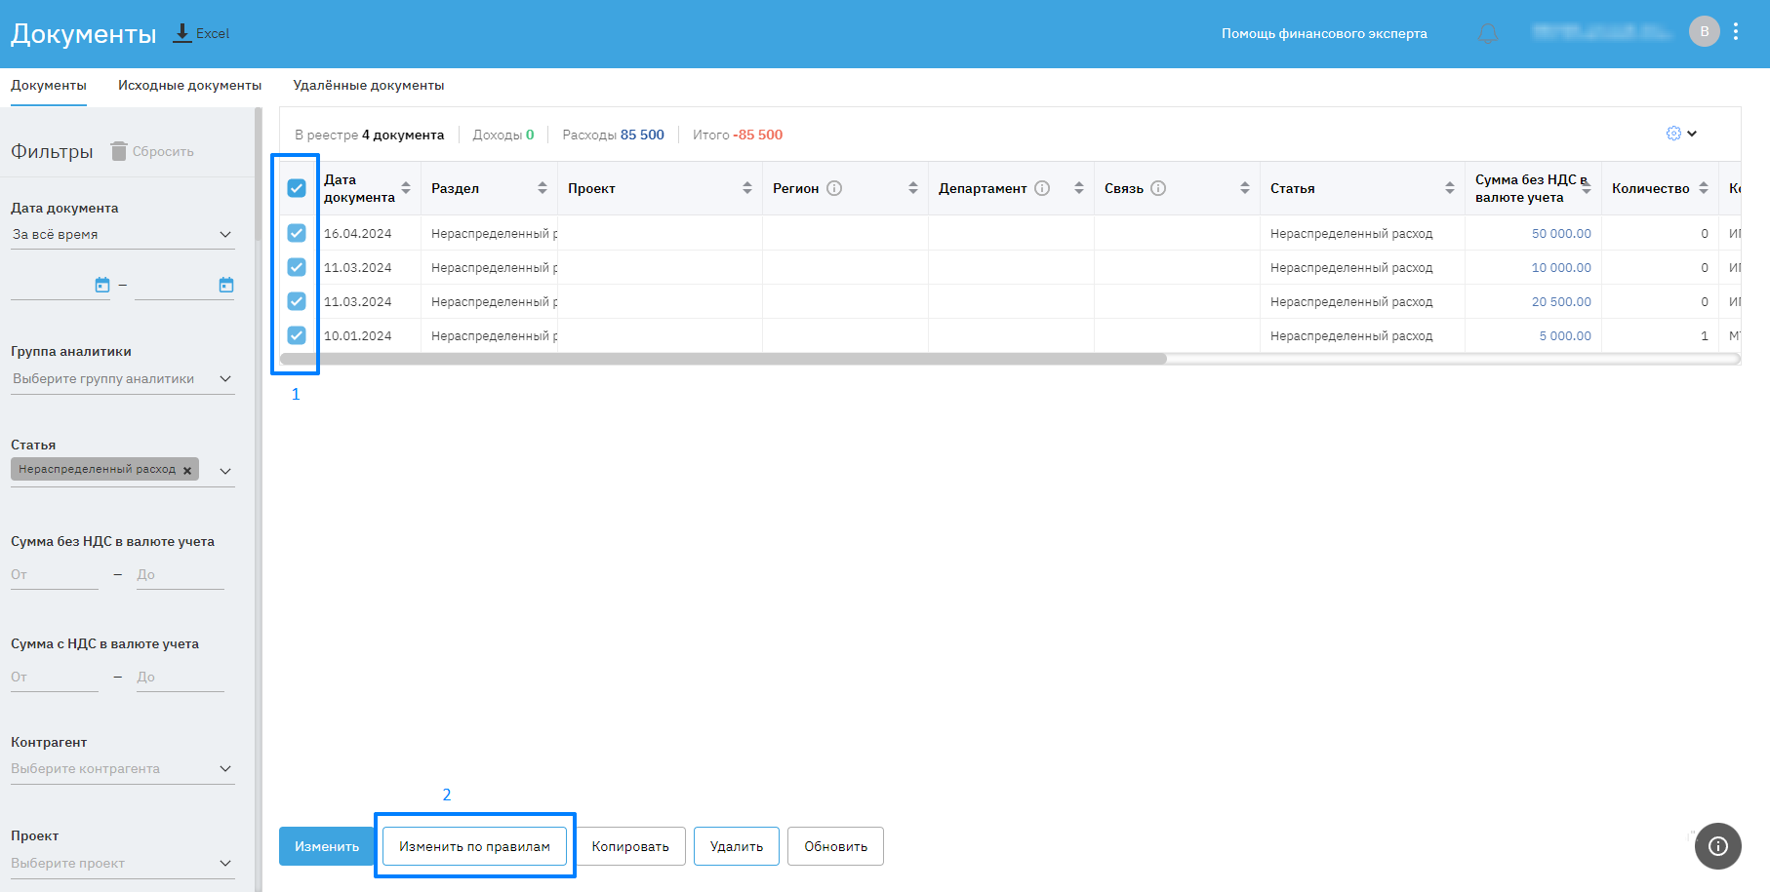Uncheck the 16.04.2024 document row
1770x892 pixels.
coord(297,233)
